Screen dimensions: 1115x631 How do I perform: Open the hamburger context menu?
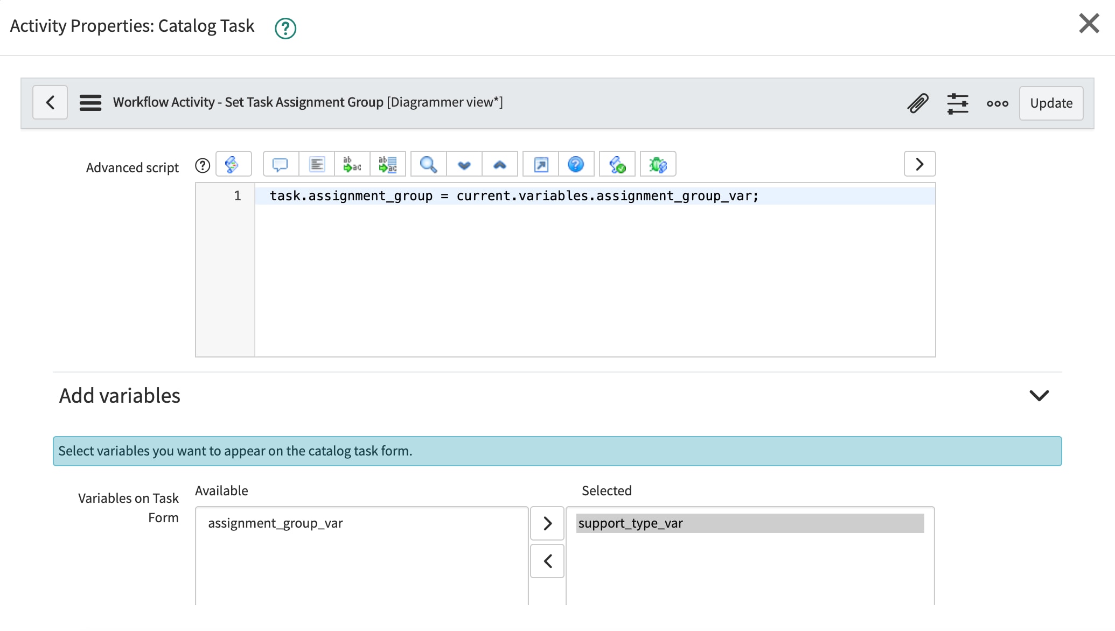90,102
